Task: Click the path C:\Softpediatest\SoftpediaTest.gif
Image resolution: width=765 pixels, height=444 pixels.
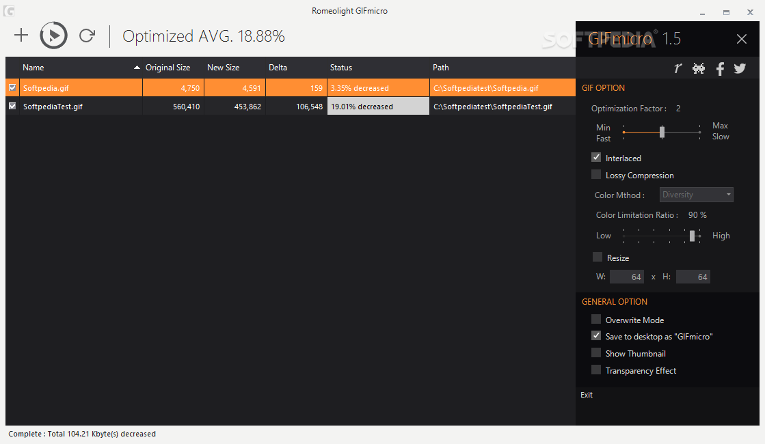Action: pyautogui.click(x=493, y=107)
